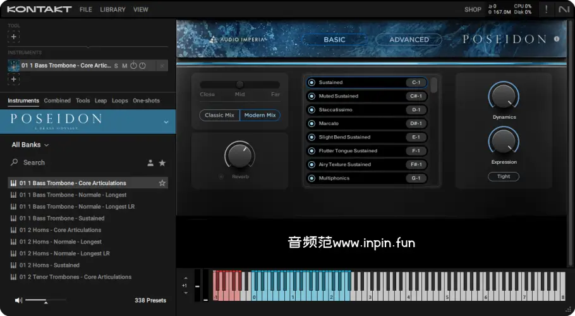Viewport: 575px width, 316px height.
Task: Favorite the Bass Trombone Core Articulations preset
Action: pos(162,183)
